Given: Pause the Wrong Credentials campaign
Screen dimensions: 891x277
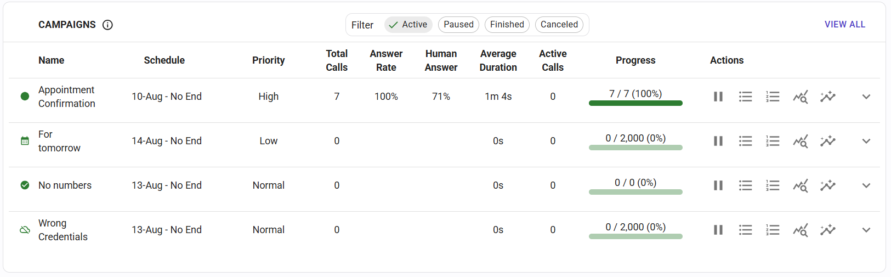Looking at the screenshot, I should click(718, 230).
